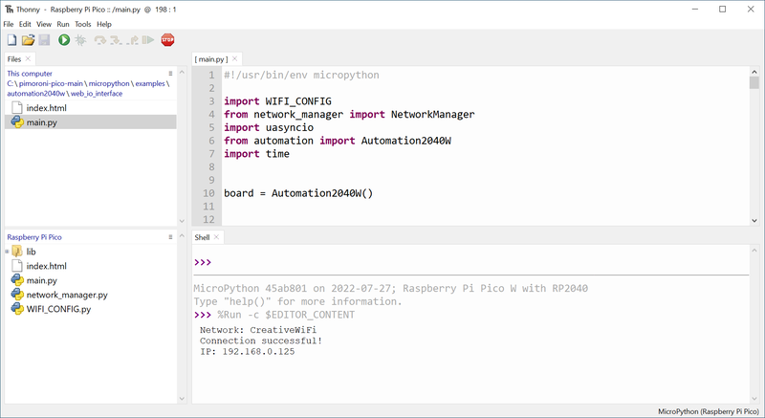Expand the lib folder on Pico
Viewport: 765px width, 418px height.
click(8, 252)
